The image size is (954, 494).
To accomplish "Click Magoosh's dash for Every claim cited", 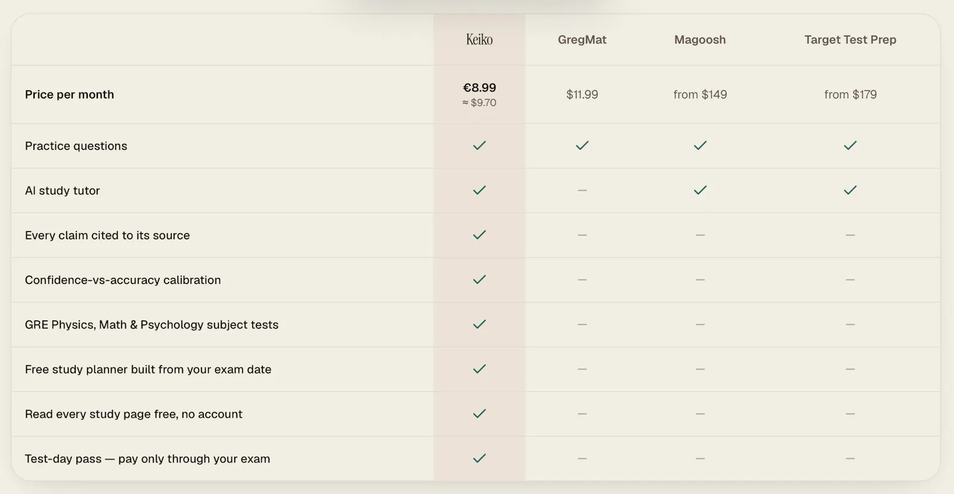I will 700,235.
